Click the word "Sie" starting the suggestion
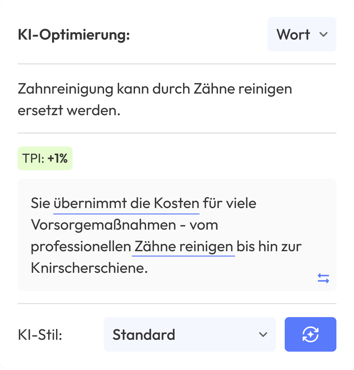 [x=39, y=204]
